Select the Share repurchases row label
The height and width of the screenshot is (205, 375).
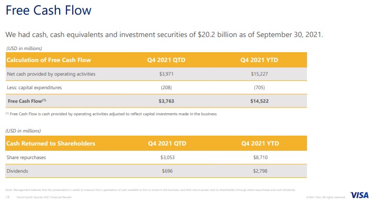coord(26,158)
